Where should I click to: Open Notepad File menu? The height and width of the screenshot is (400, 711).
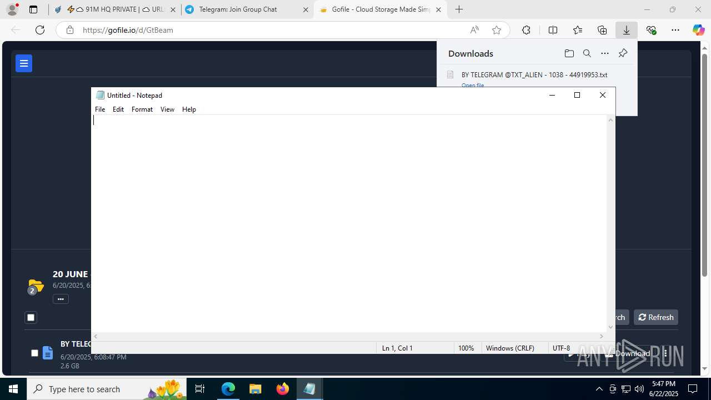pos(100,109)
